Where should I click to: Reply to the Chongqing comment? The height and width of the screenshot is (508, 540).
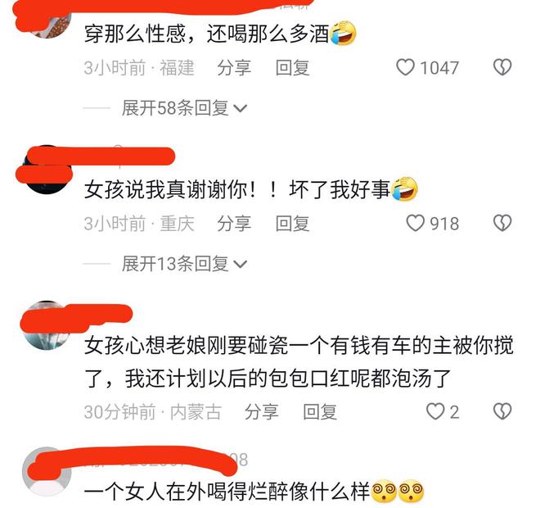(x=292, y=224)
